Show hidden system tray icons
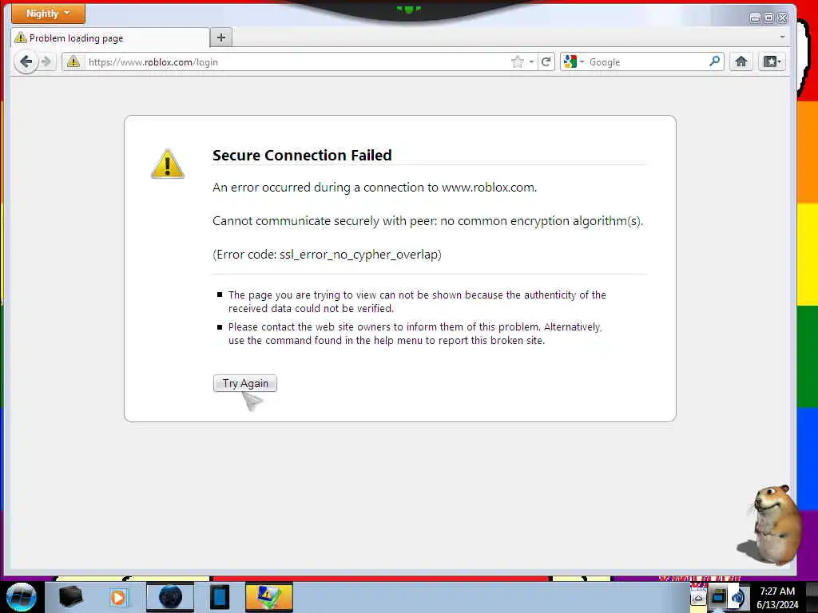 (x=698, y=598)
